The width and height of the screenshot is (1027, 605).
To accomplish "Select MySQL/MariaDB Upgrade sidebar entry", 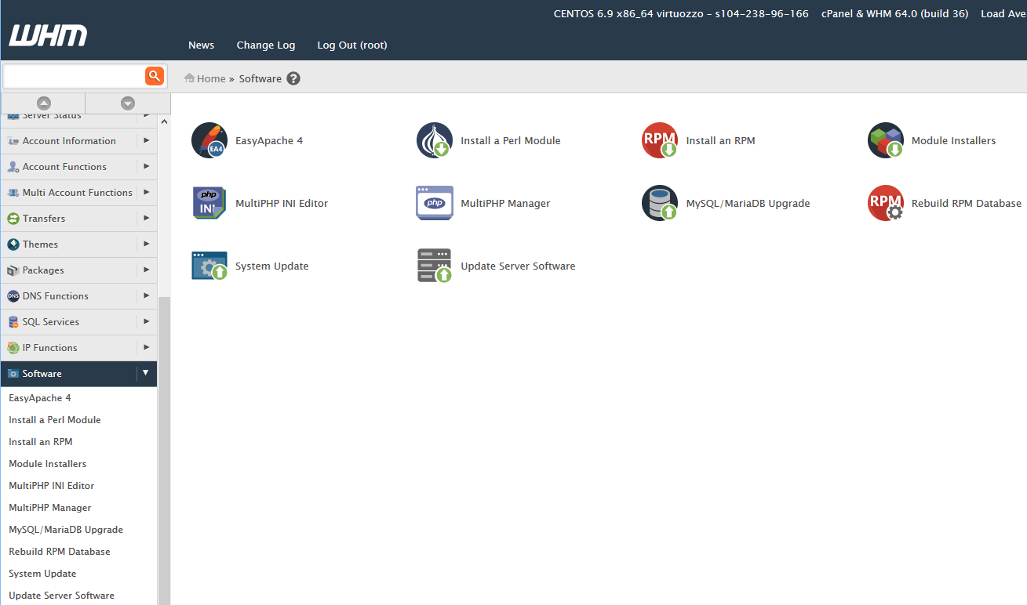I will (66, 530).
